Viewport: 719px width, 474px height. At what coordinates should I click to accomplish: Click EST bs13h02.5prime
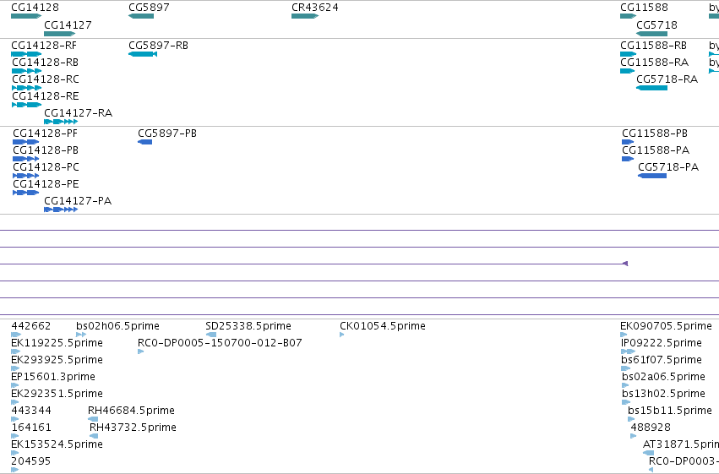point(626,402)
